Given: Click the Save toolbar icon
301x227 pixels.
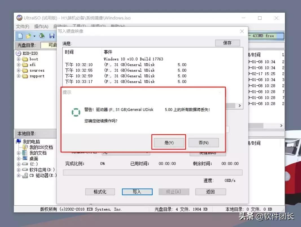Looking at the screenshot, I should click(x=52, y=36).
